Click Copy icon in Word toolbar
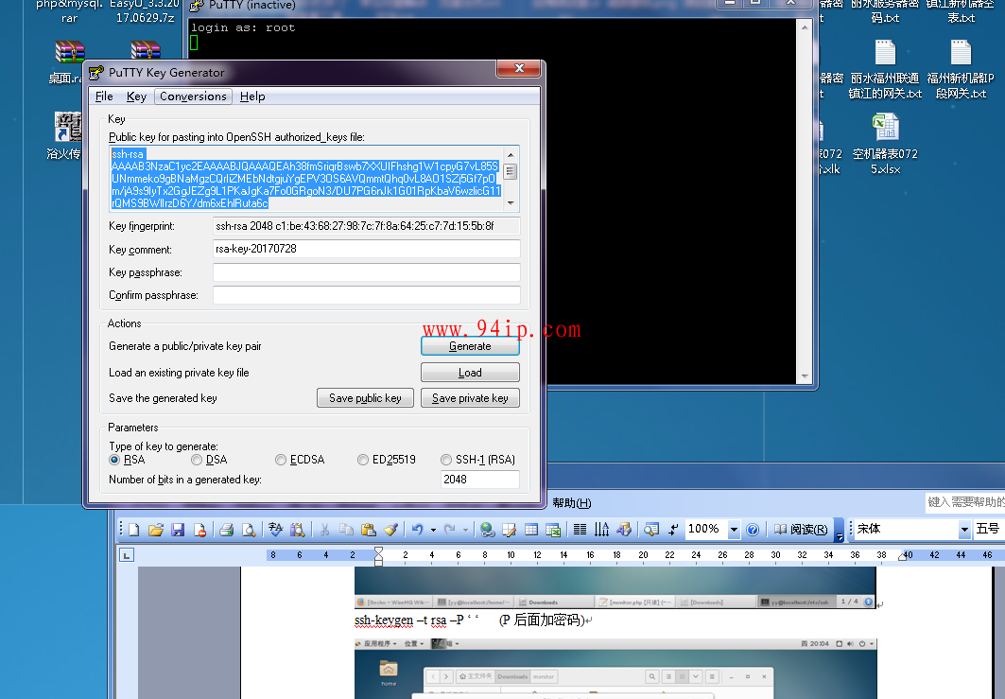Viewport: 1005px width, 699px height. click(346, 530)
